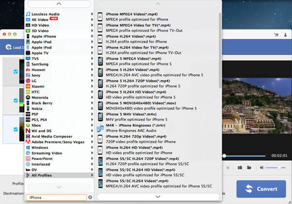Clear the profile search field

tap(90, 197)
